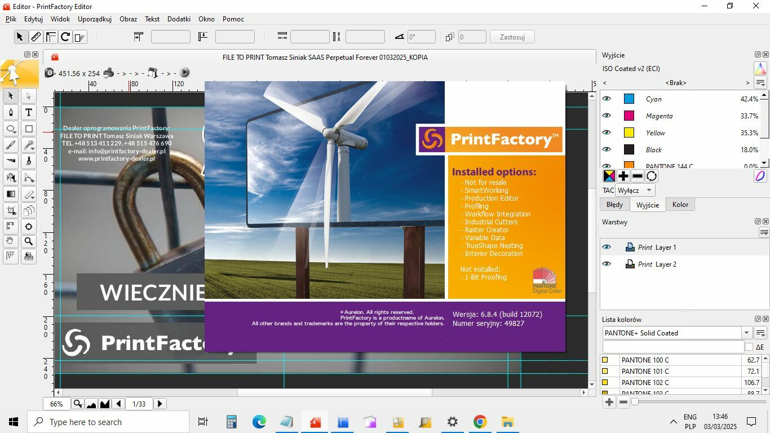Switch to the Kolor tab
Viewport: 770px width, 433px height.
[680, 205]
